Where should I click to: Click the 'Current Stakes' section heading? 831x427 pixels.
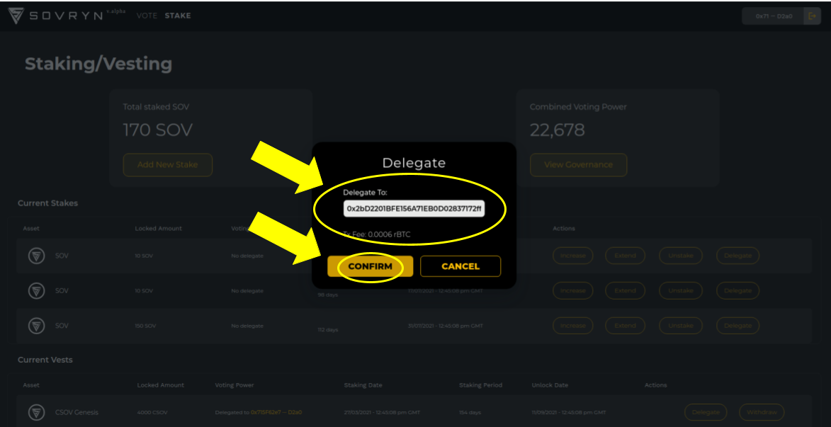pyautogui.click(x=47, y=203)
